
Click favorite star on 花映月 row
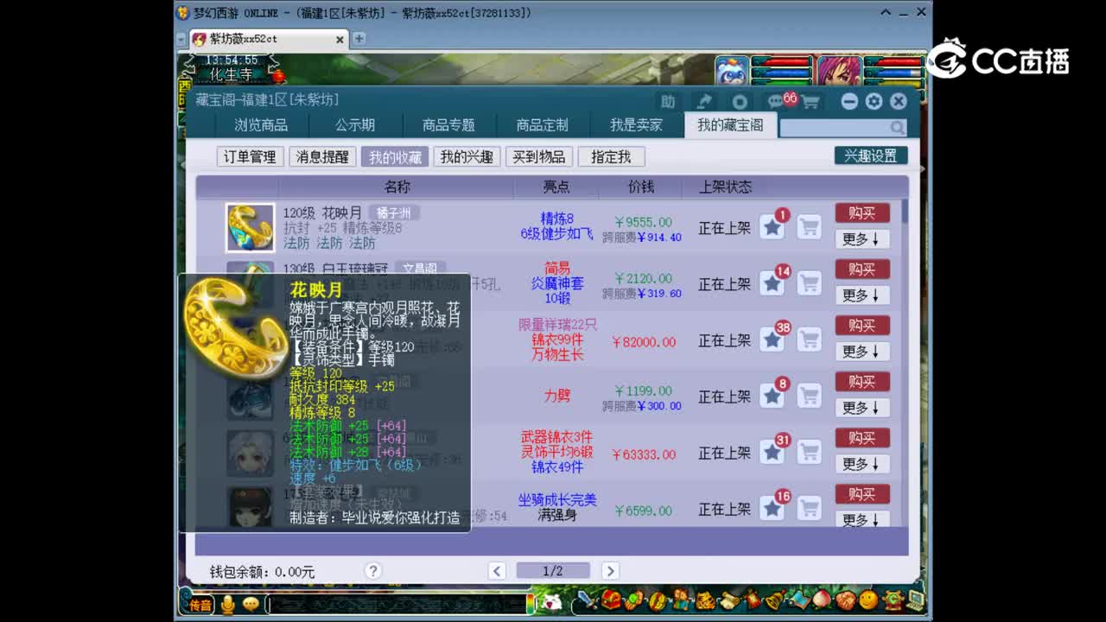click(772, 227)
